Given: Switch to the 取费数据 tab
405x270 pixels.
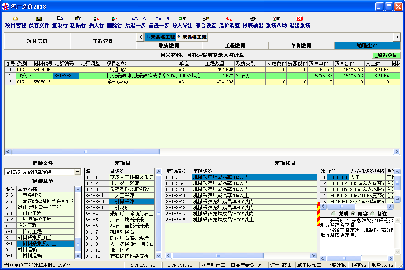Looking at the screenshot, I should tap(169, 46).
